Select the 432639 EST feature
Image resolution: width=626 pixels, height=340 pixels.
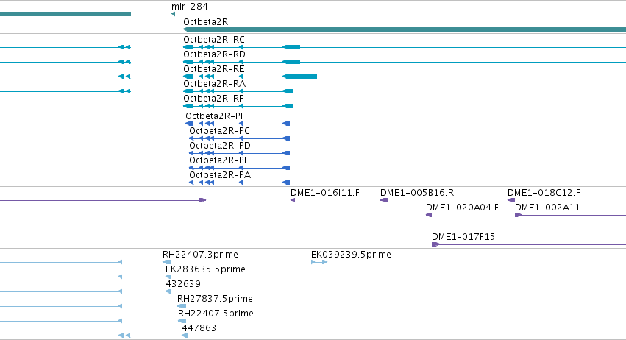pyautogui.click(x=168, y=291)
